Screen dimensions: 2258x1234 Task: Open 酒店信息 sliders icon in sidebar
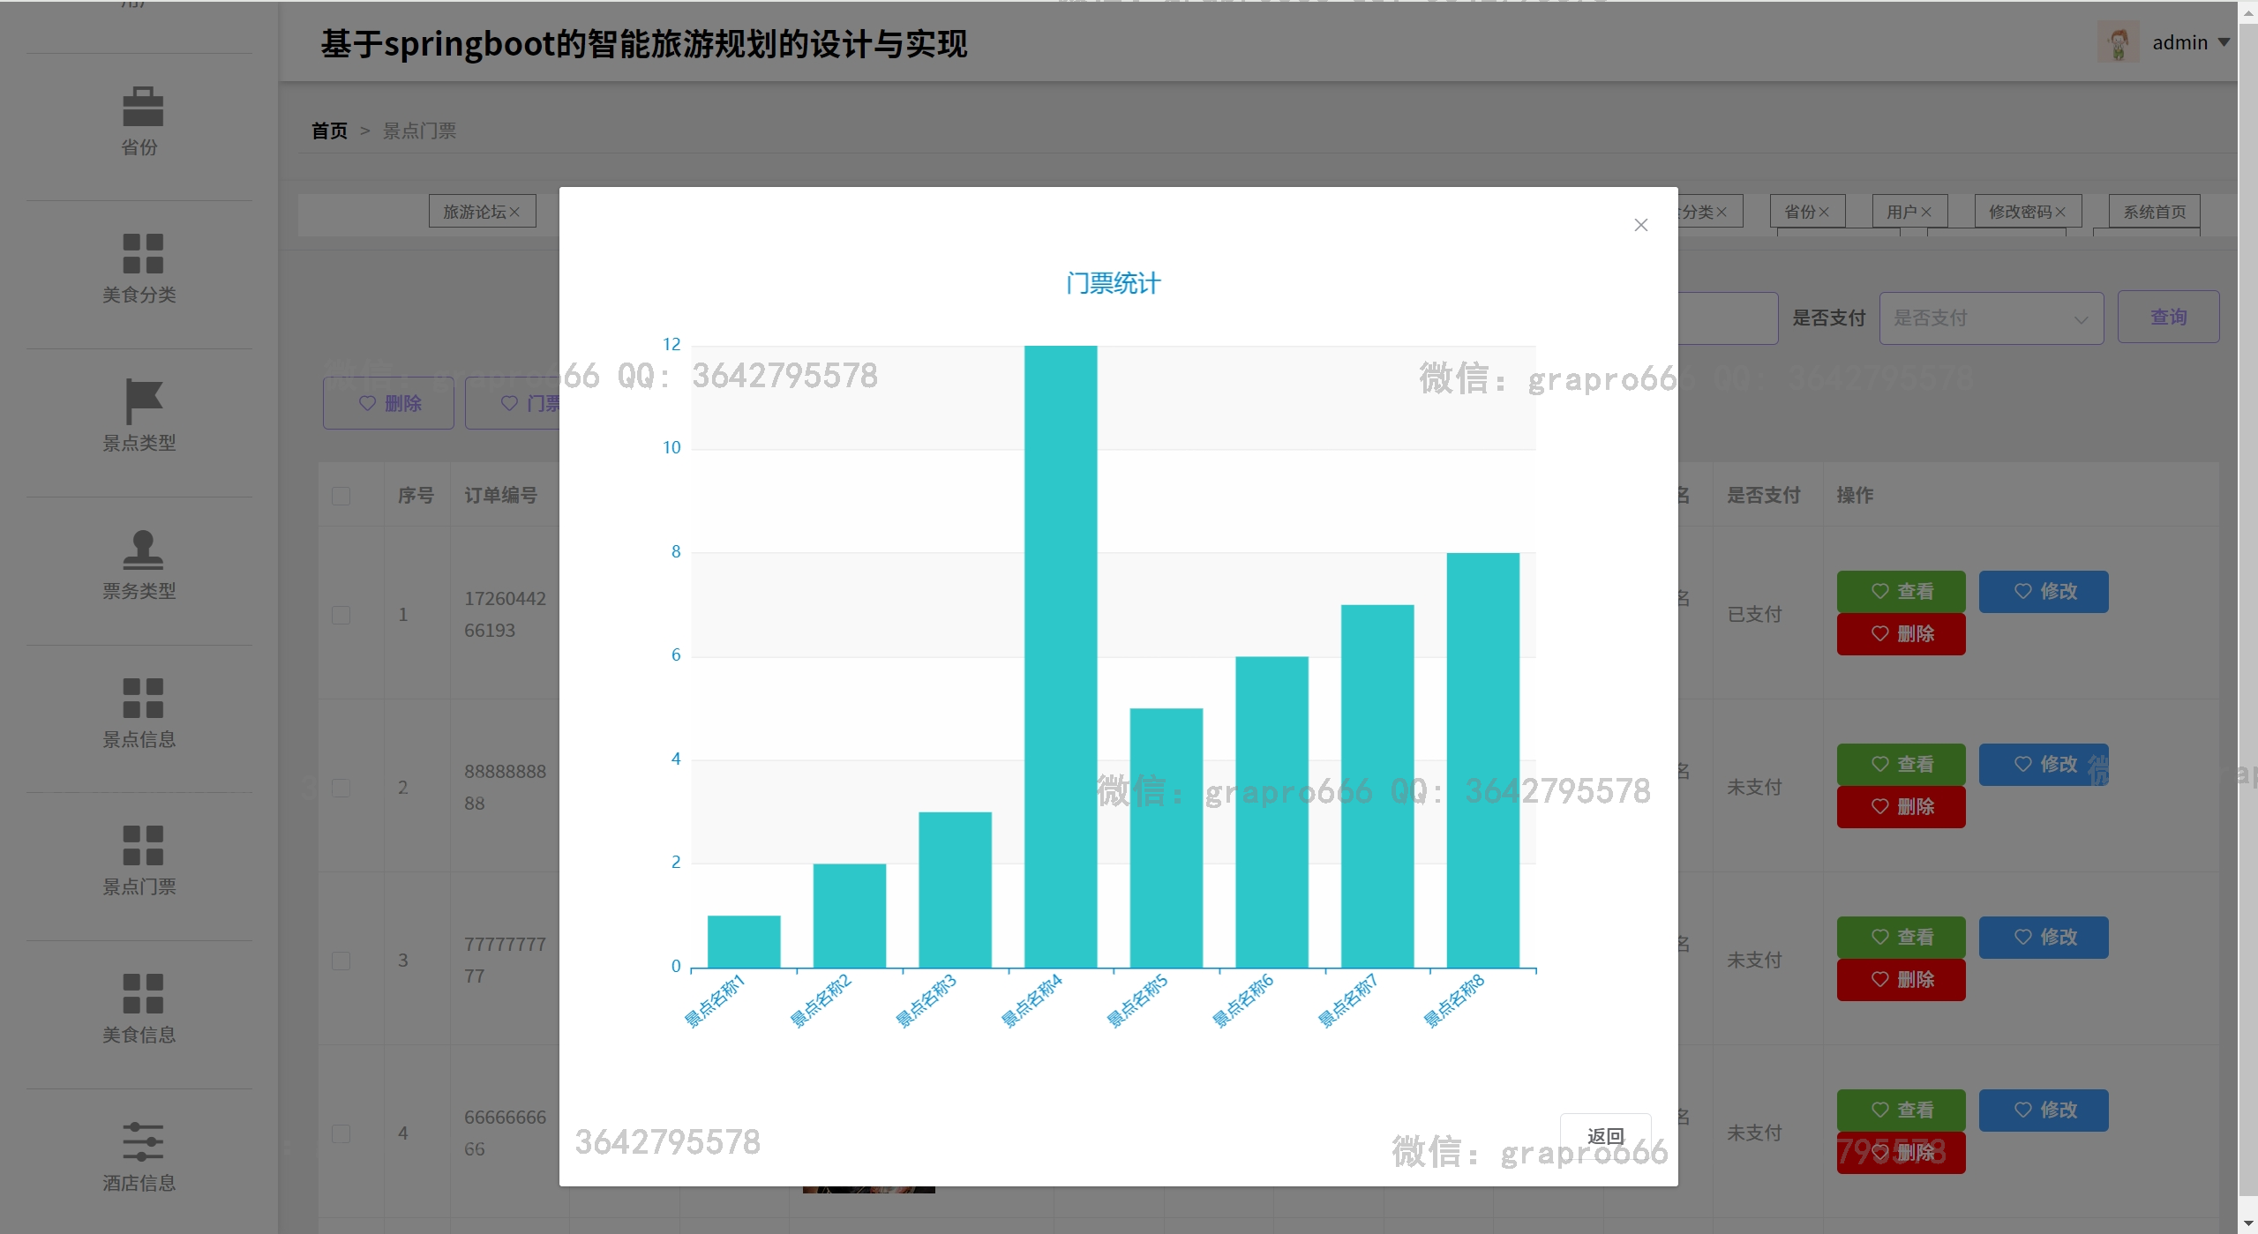[x=142, y=1141]
